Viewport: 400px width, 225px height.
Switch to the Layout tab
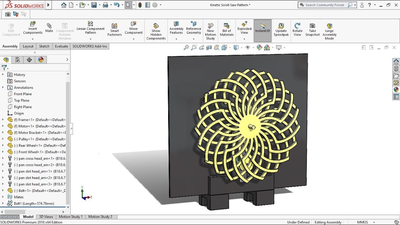pos(28,46)
